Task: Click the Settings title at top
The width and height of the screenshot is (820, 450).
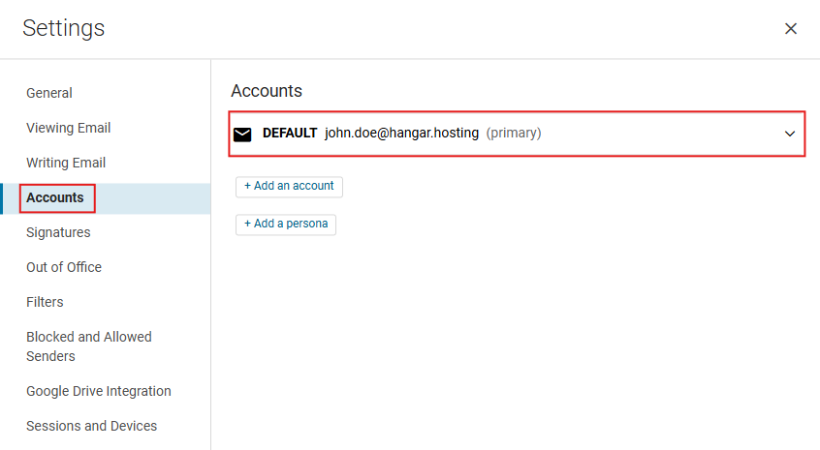Action: pos(64,28)
